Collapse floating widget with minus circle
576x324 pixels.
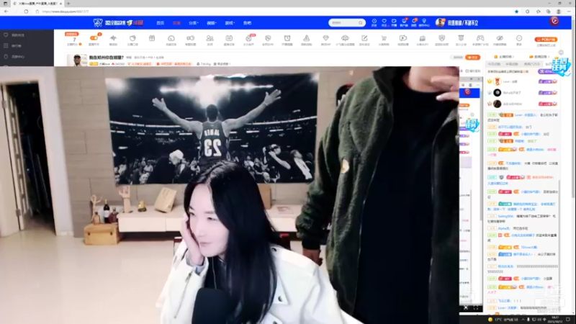(x=561, y=53)
